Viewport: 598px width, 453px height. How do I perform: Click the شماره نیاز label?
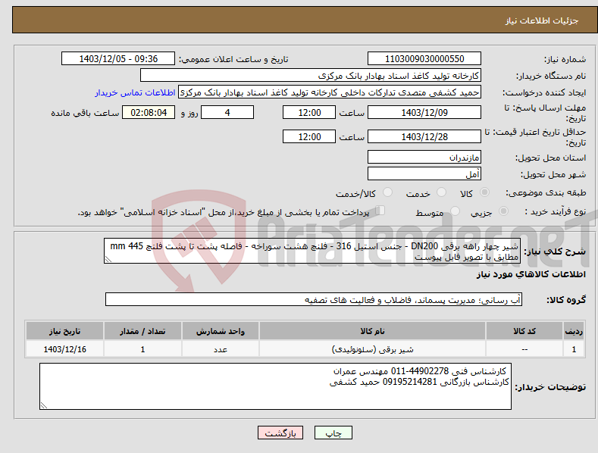click(x=565, y=59)
